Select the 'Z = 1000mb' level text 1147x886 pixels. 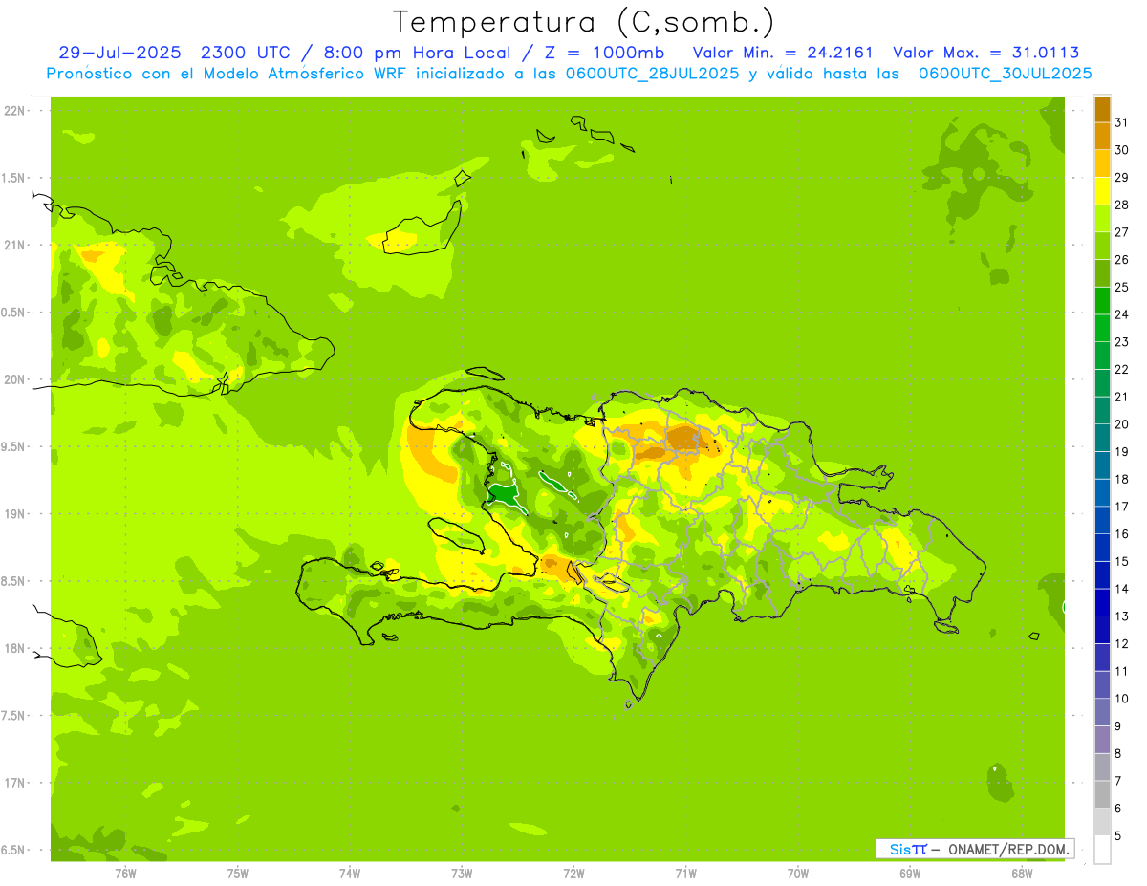pyautogui.click(x=604, y=53)
